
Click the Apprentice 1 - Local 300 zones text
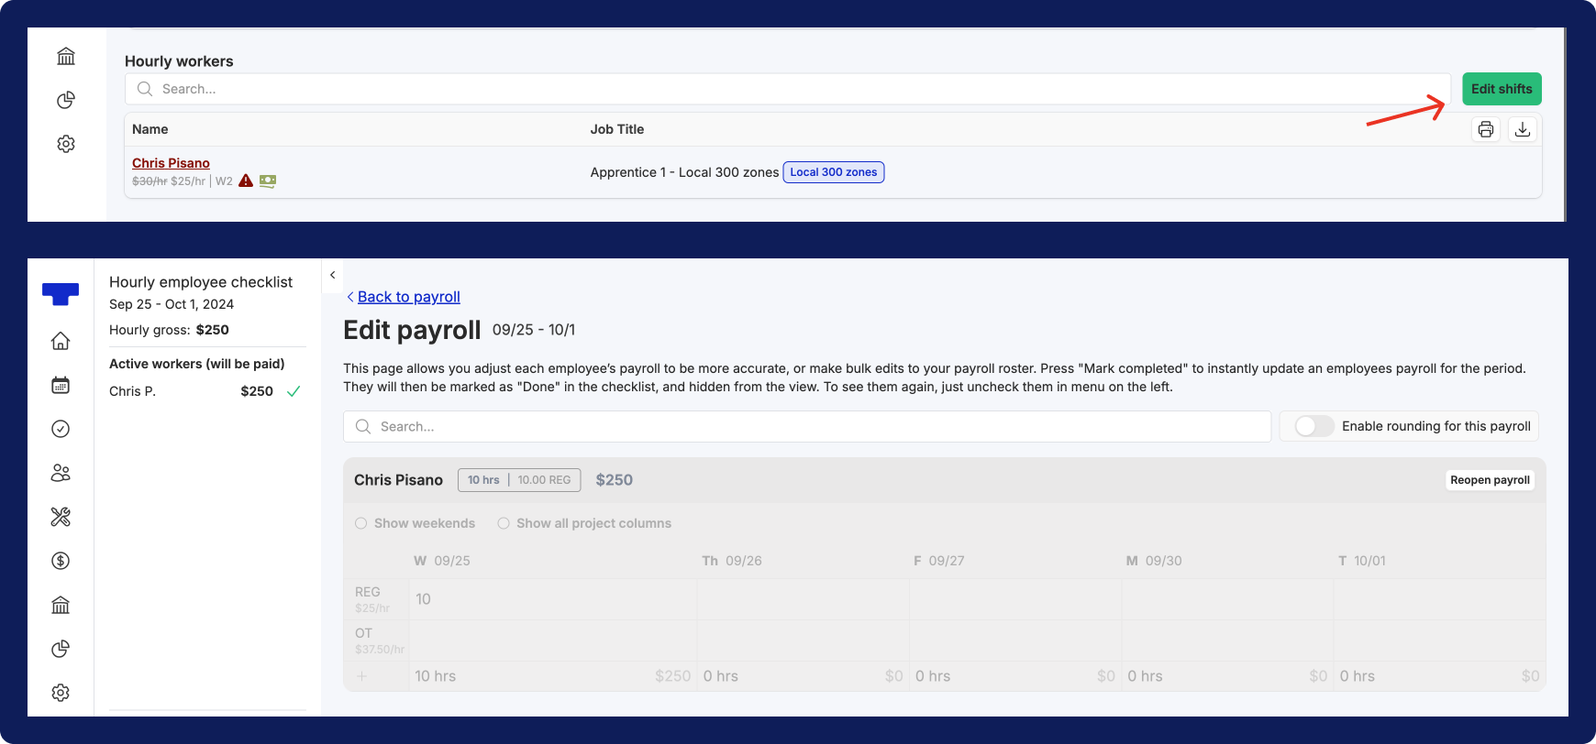click(684, 172)
